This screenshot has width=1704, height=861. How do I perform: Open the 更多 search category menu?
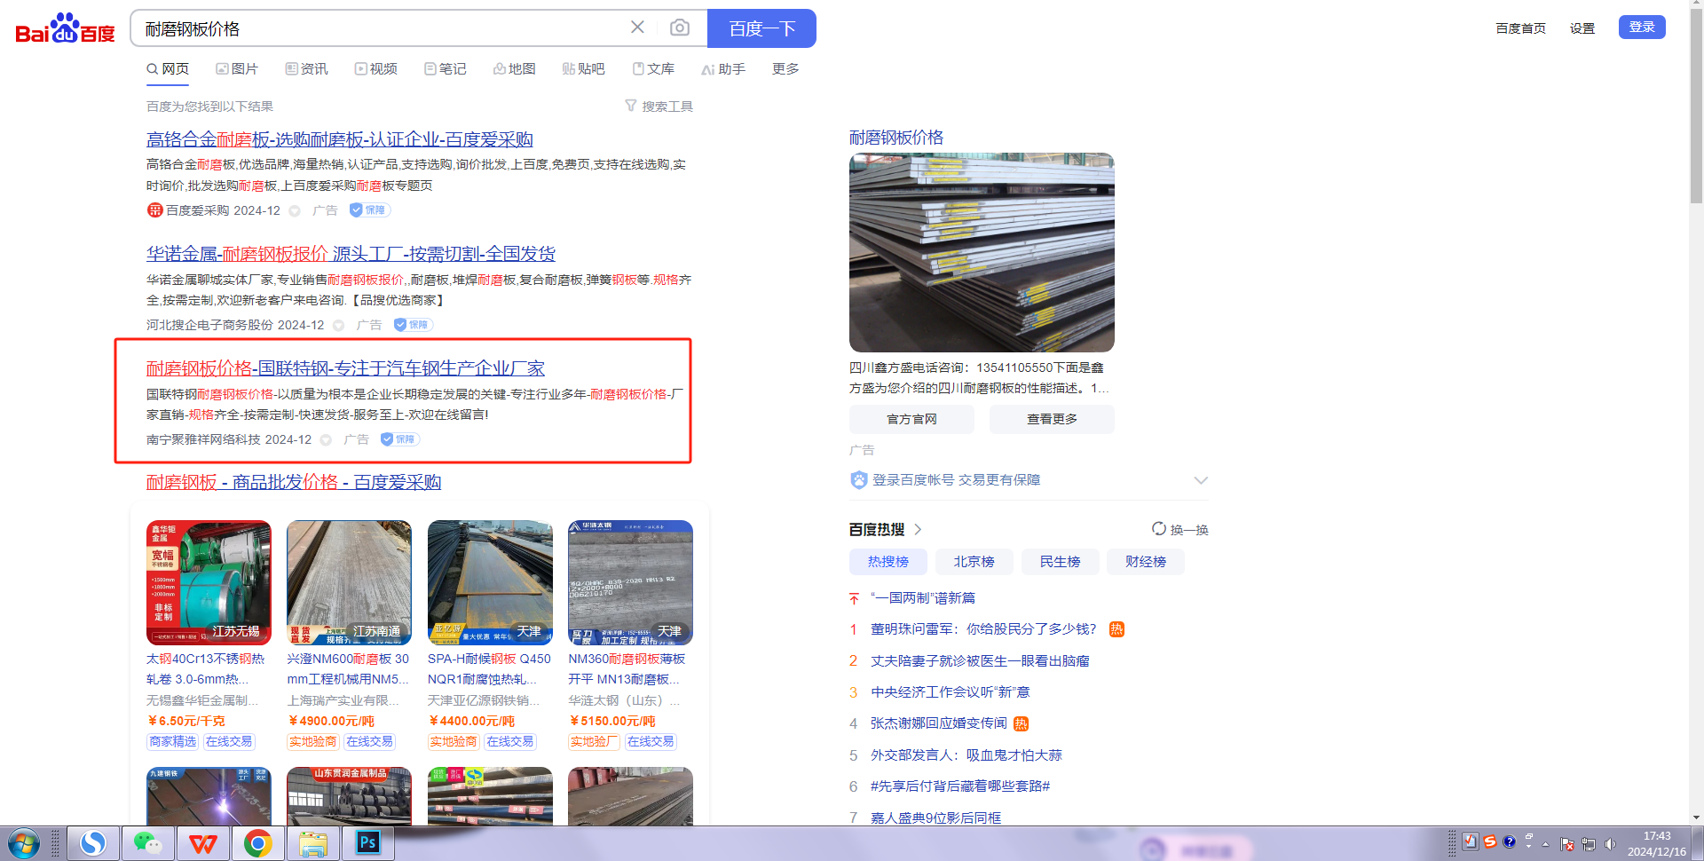785,68
